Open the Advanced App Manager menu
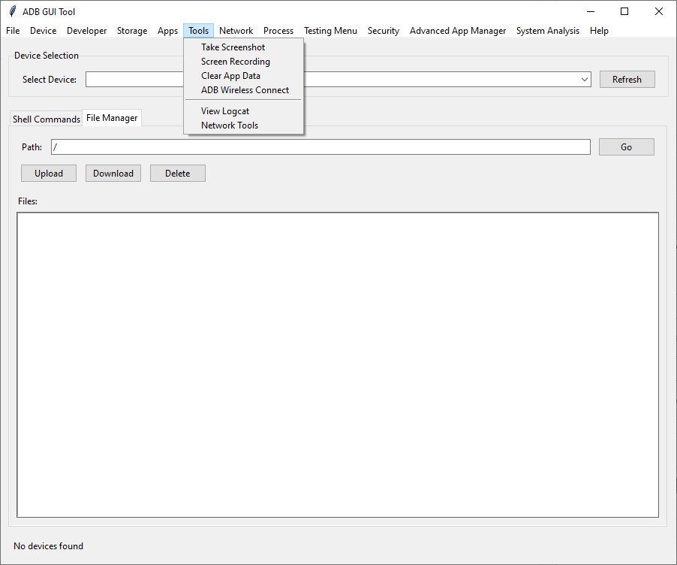Image resolution: width=677 pixels, height=565 pixels. (458, 31)
